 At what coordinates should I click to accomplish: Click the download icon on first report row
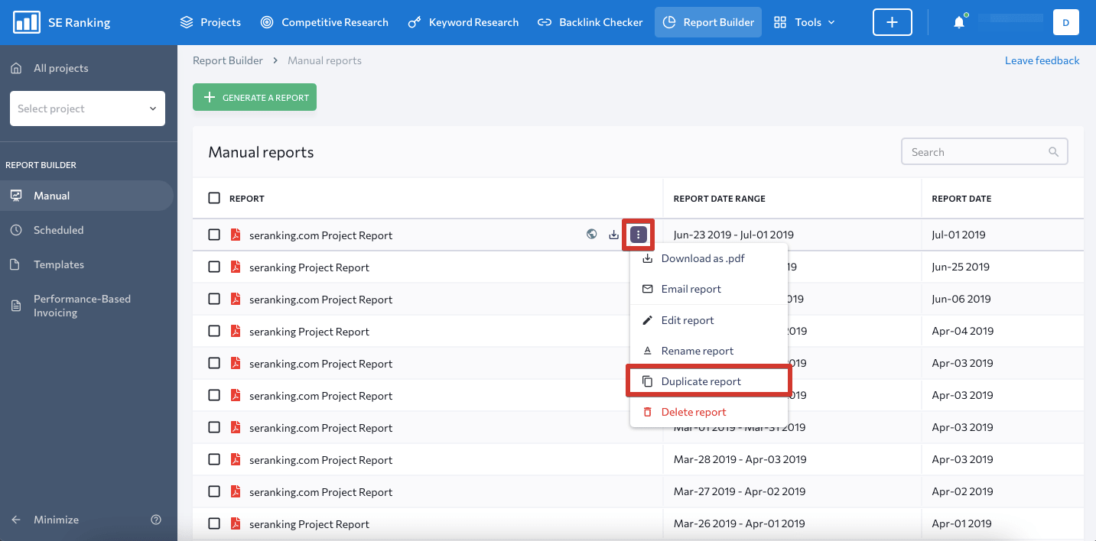[x=613, y=235]
